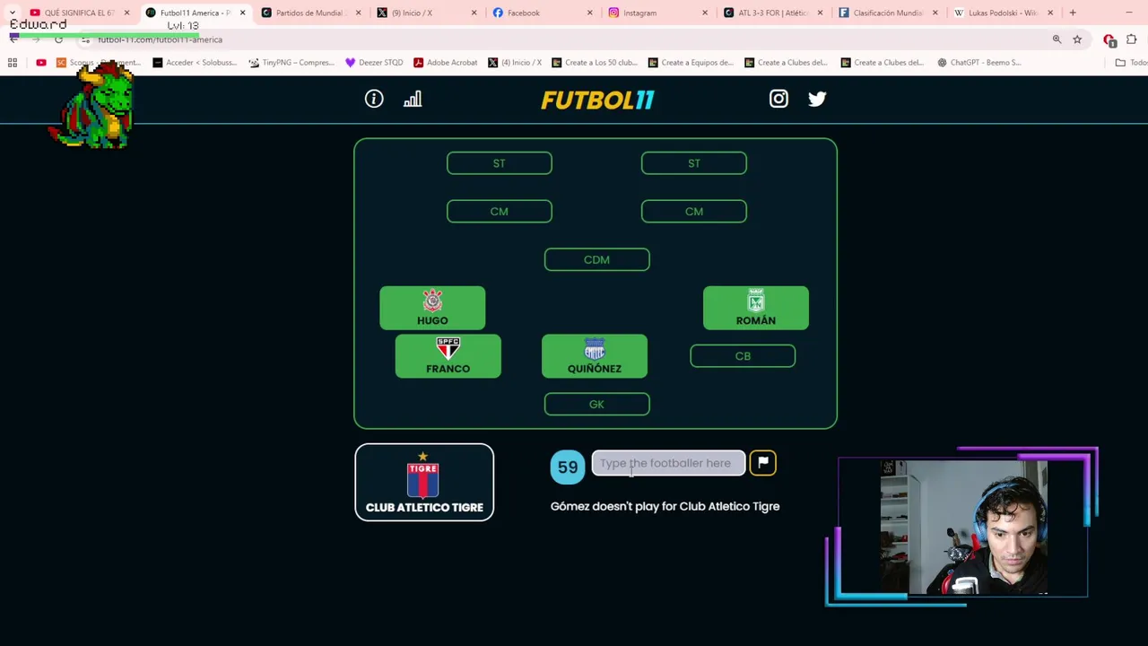This screenshot has width=1148, height=646.
Task: Open the Adobe Acrobat bookmark
Action: (446, 63)
